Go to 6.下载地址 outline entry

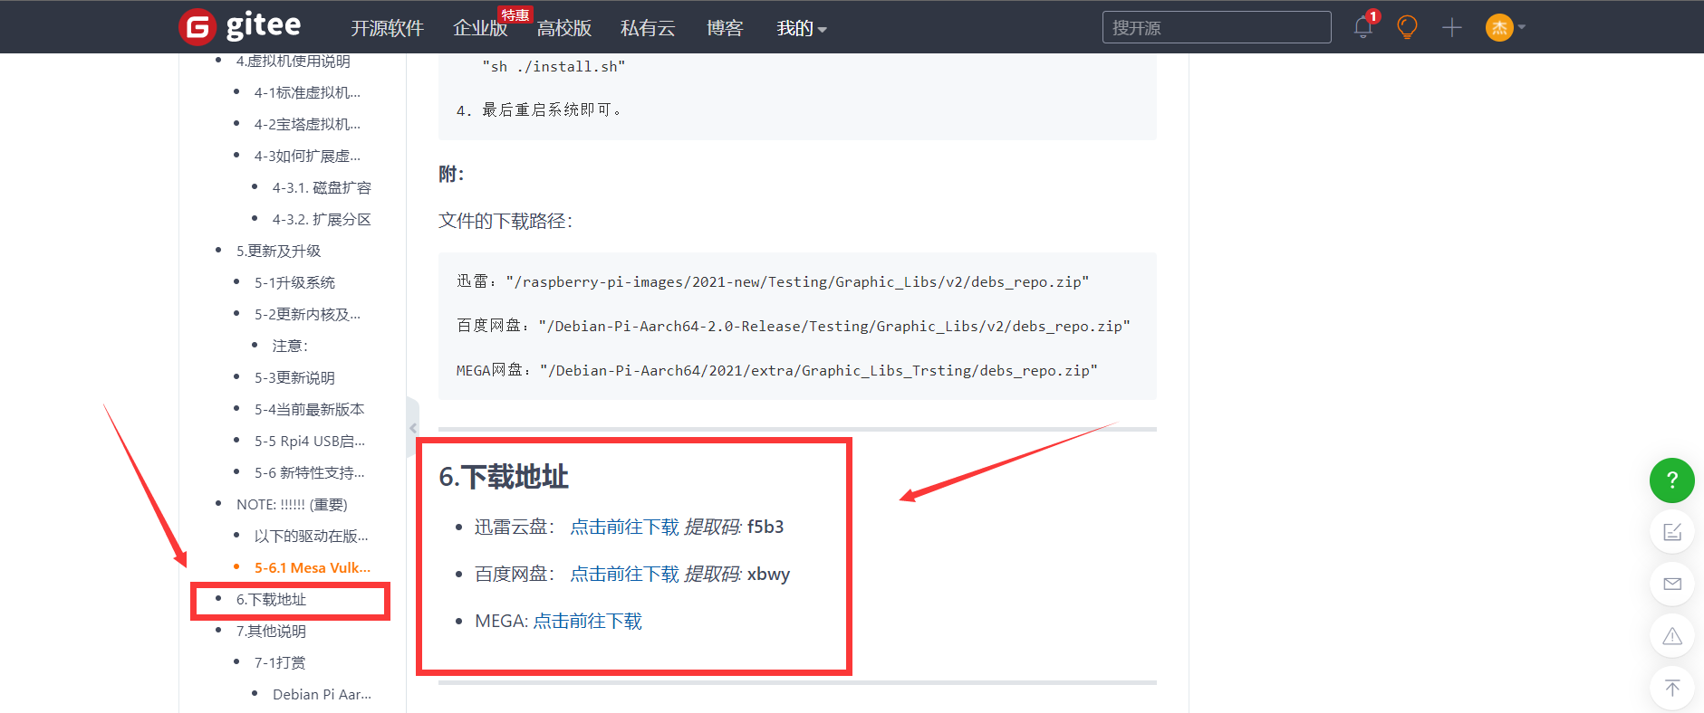coord(271,599)
